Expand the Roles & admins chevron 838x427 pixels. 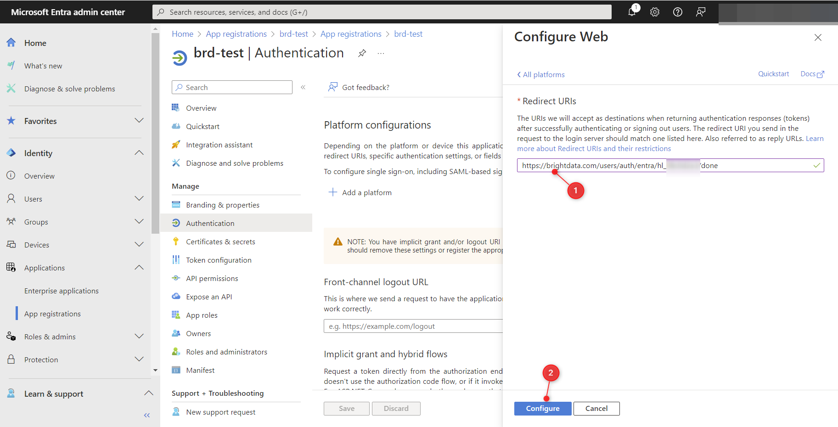point(139,337)
